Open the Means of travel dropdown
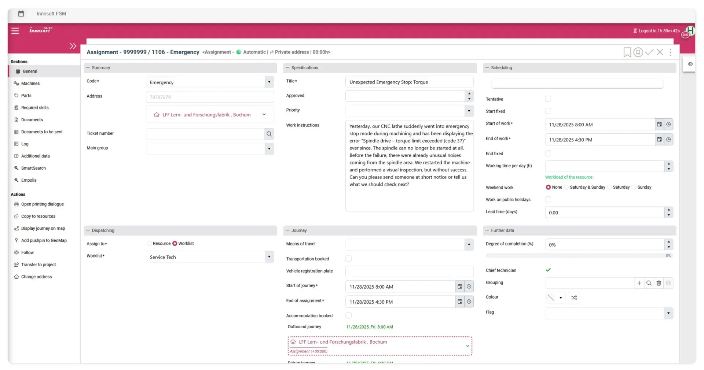 [x=469, y=244]
